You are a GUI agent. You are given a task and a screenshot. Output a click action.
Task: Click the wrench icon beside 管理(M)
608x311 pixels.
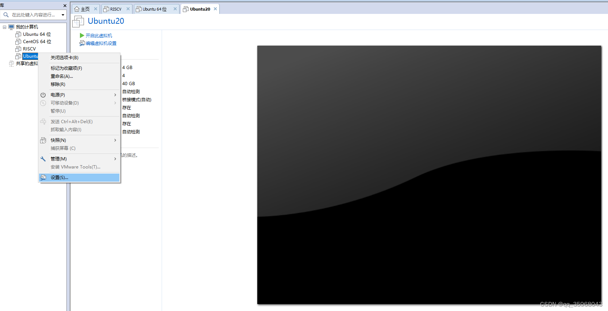pos(43,159)
